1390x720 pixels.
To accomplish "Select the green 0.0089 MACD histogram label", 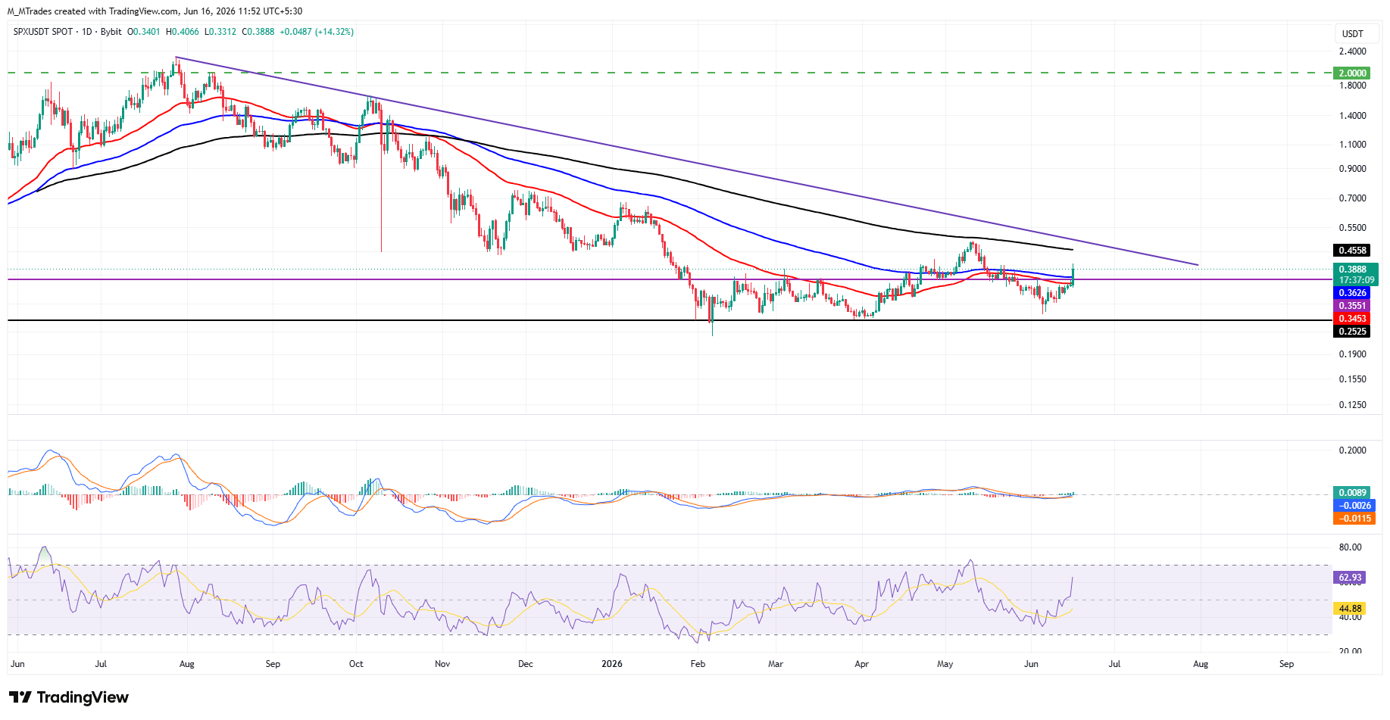I will click(1352, 493).
